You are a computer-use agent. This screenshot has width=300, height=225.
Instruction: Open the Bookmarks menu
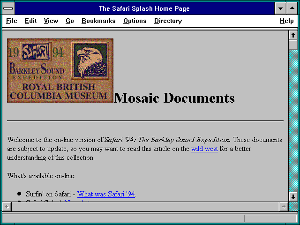(x=98, y=21)
